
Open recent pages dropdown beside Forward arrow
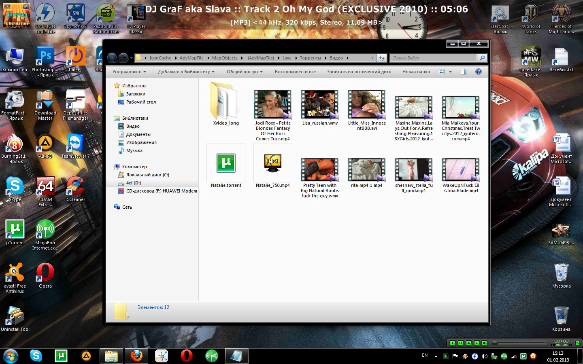[x=131, y=58]
